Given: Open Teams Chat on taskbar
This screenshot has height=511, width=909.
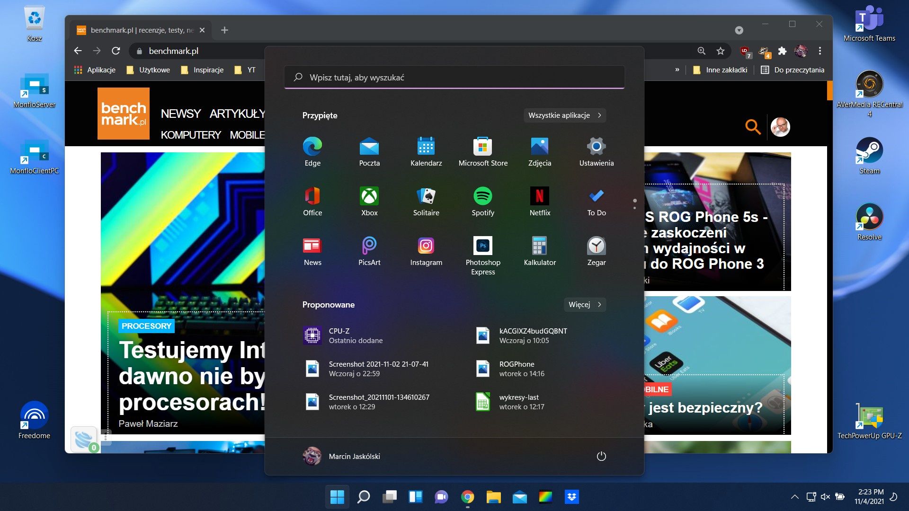Looking at the screenshot, I should 441,497.
